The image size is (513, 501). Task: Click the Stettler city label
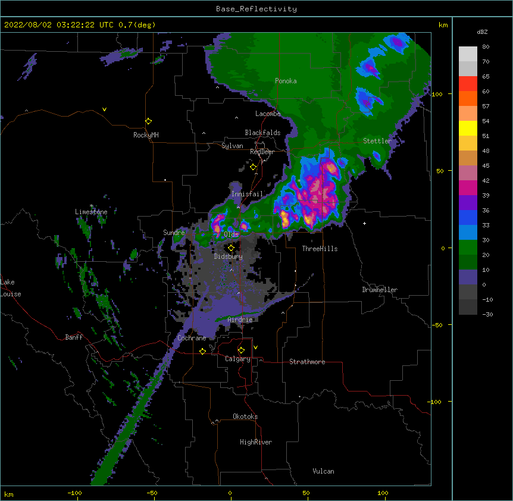(x=377, y=141)
